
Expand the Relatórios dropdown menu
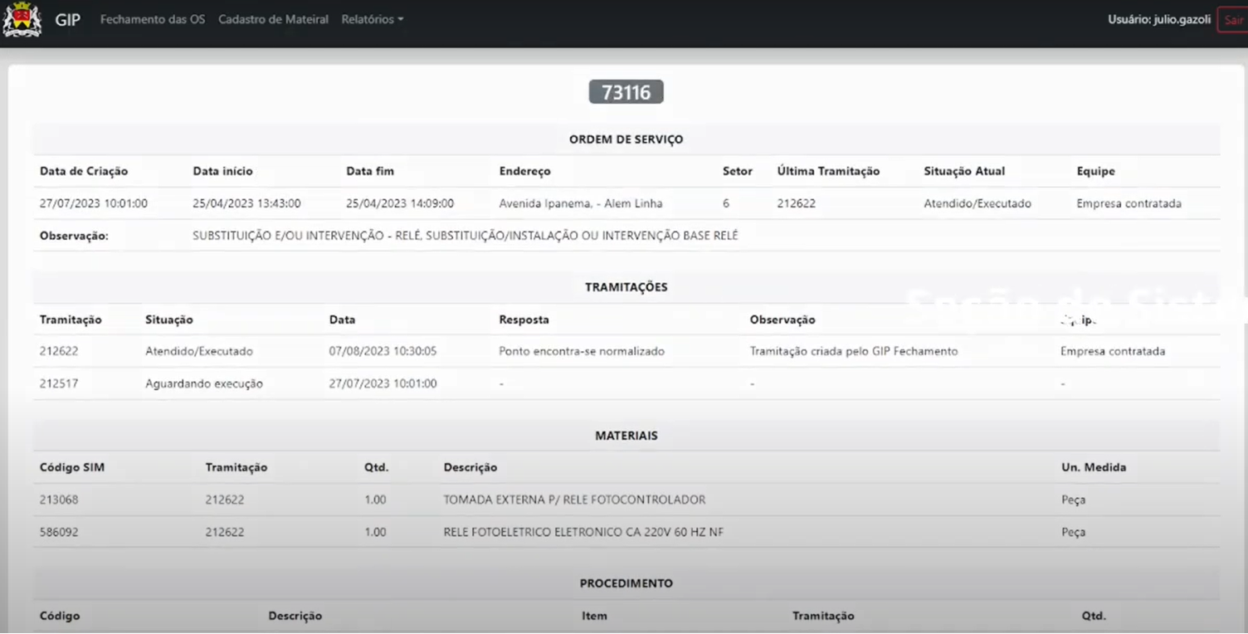click(373, 19)
